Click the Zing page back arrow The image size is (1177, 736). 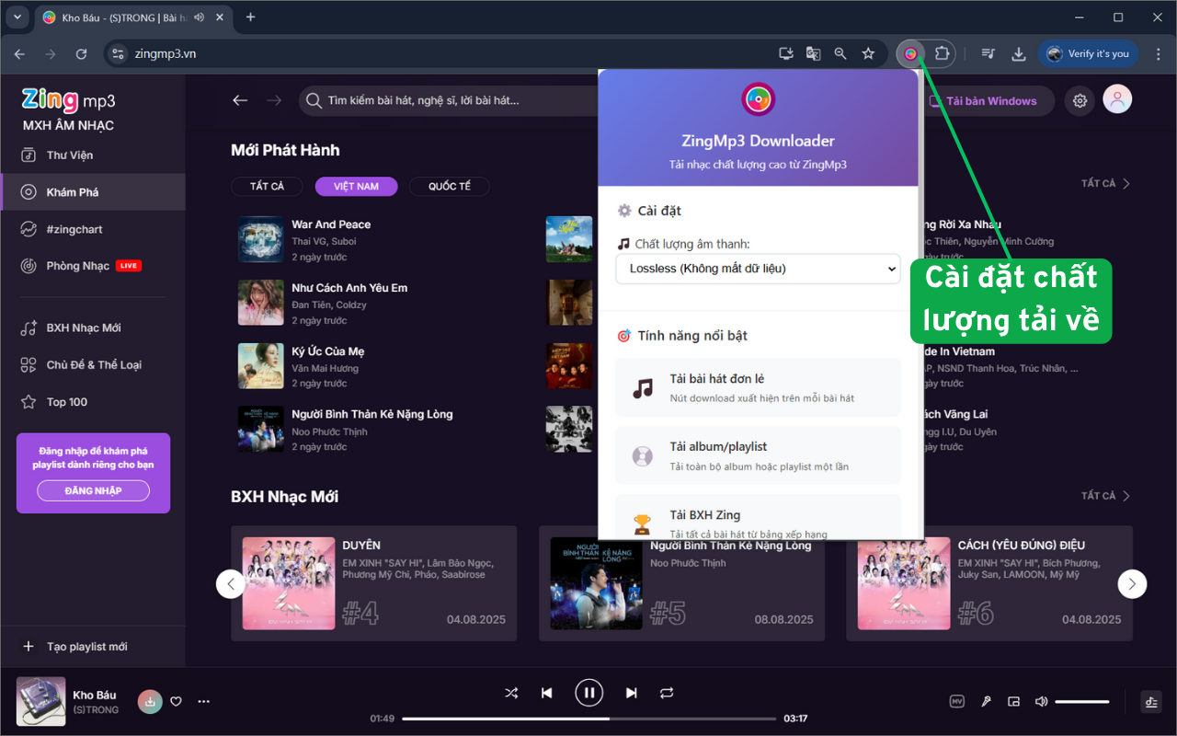pyautogui.click(x=240, y=100)
